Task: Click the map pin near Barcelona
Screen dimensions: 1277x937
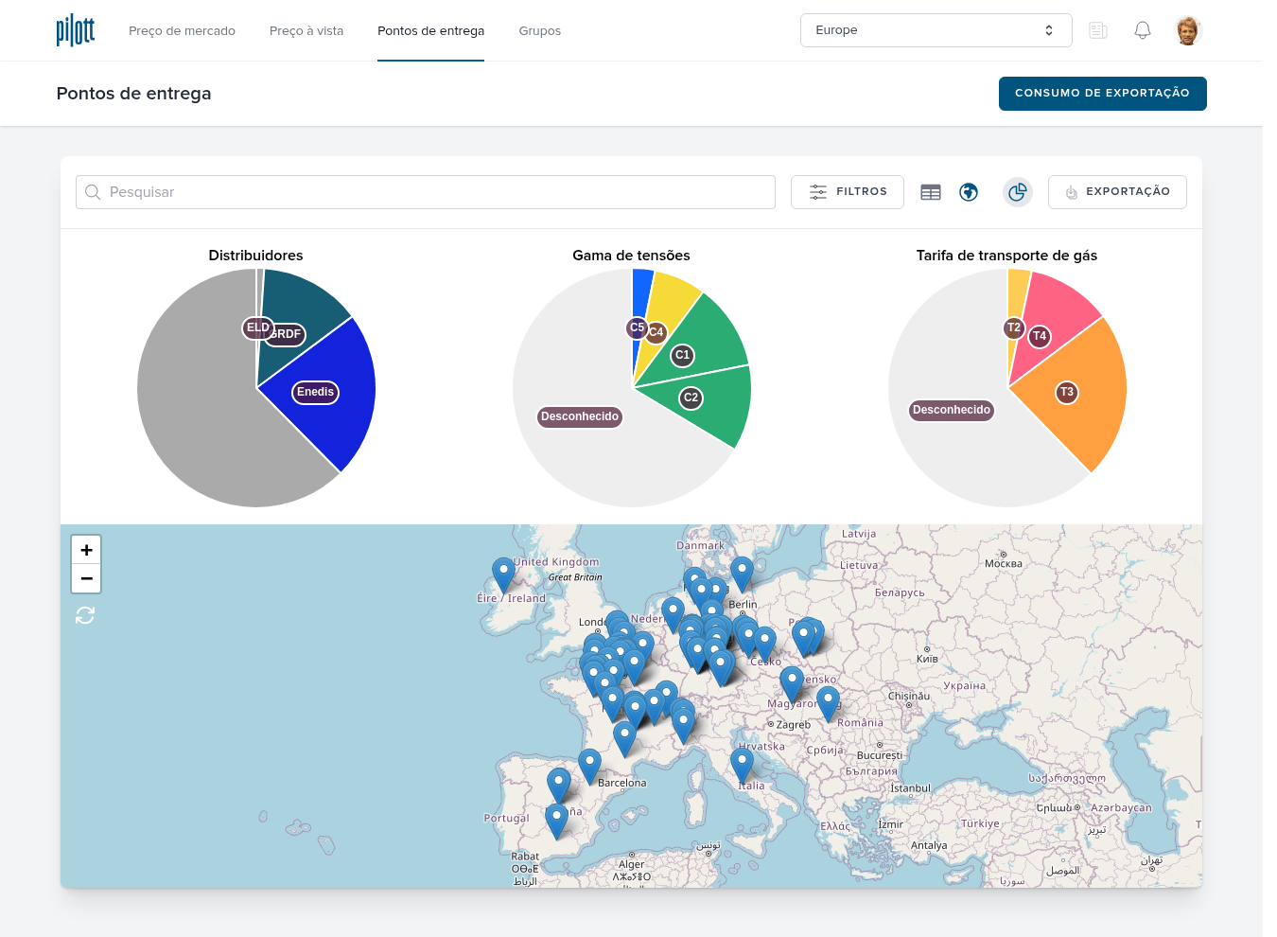Action: [589, 765]
